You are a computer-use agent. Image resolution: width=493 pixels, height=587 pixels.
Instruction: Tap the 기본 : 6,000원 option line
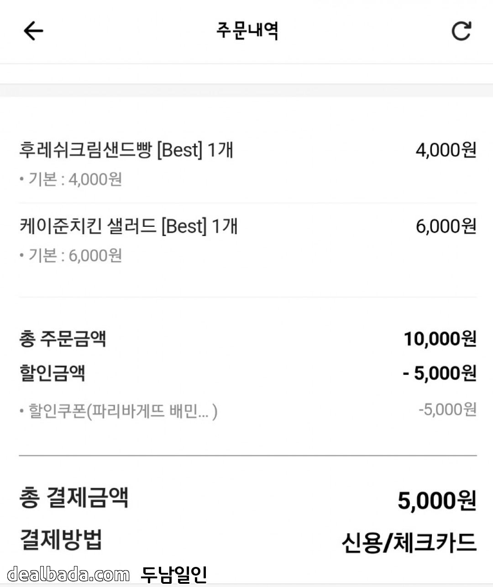(x=71, y=256)
